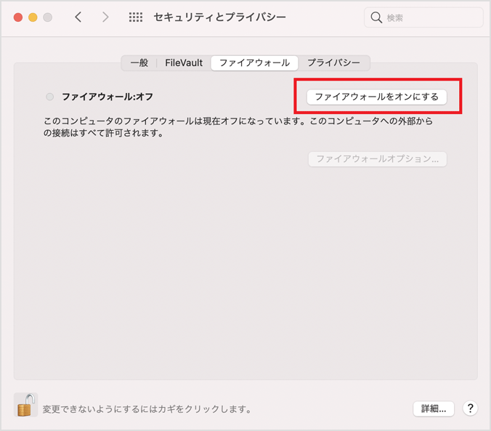Click the back navigation arrow
Image resolution: width=491 pixels, height=431 pixels.
pos(78,17)
